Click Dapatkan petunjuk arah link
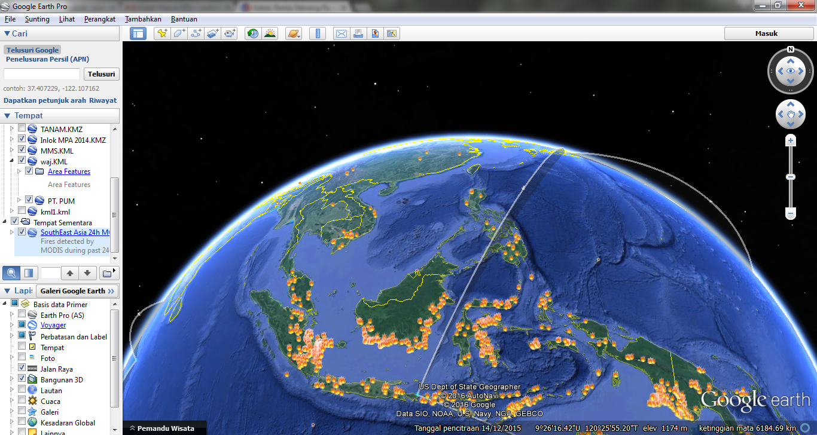 point(45,100)
